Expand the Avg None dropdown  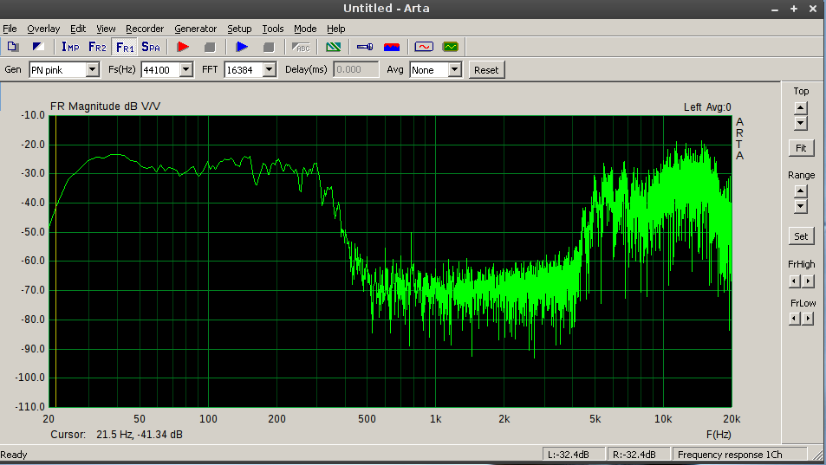coord(455,69)
